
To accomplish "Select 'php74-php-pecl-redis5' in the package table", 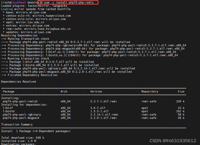I will point(20,101).
